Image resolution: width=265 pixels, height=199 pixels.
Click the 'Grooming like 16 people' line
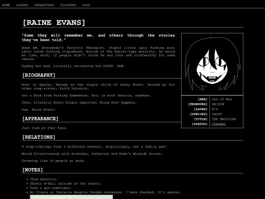53,161
